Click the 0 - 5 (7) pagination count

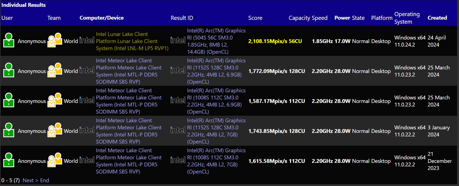click(10, 180)
